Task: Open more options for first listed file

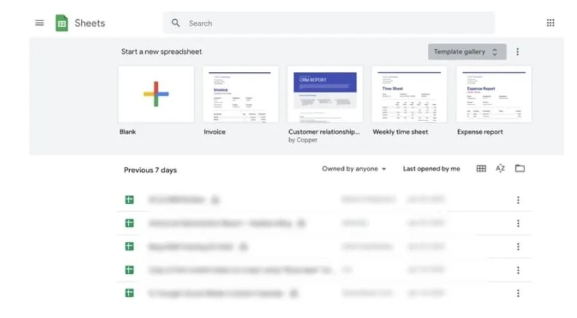Action: pyautogui.click(x=518, y=200)
